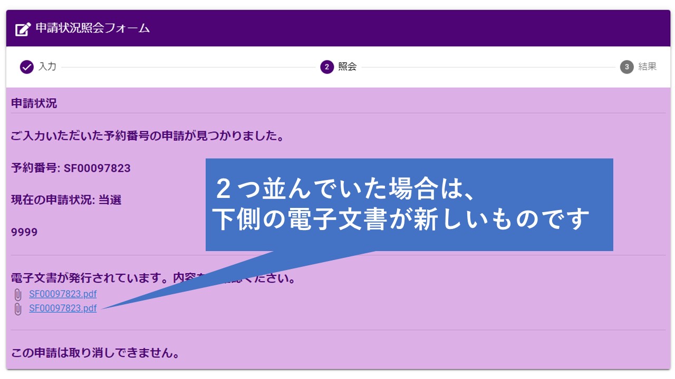Click the 照会 step label

[x=348, y=67]
